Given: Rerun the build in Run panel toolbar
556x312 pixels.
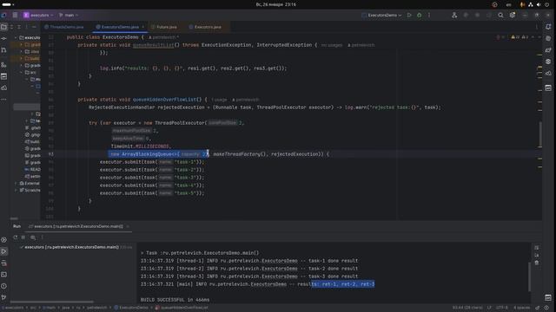Looking at the screenshot, I should point(16,237).
